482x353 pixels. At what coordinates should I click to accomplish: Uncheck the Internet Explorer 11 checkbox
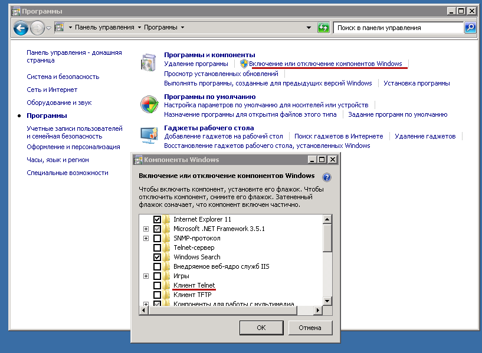point(157,219)
